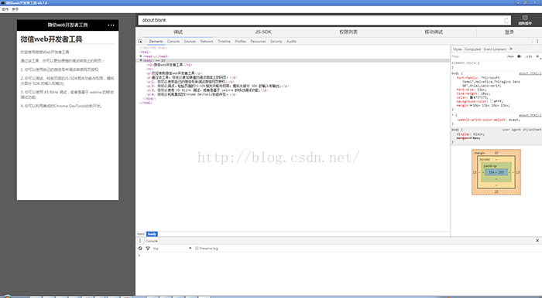Image resolution: width=542 pixels, height=298 pixels.
Task: Select the Profiles DevTools tab
Action: (241, 42)
